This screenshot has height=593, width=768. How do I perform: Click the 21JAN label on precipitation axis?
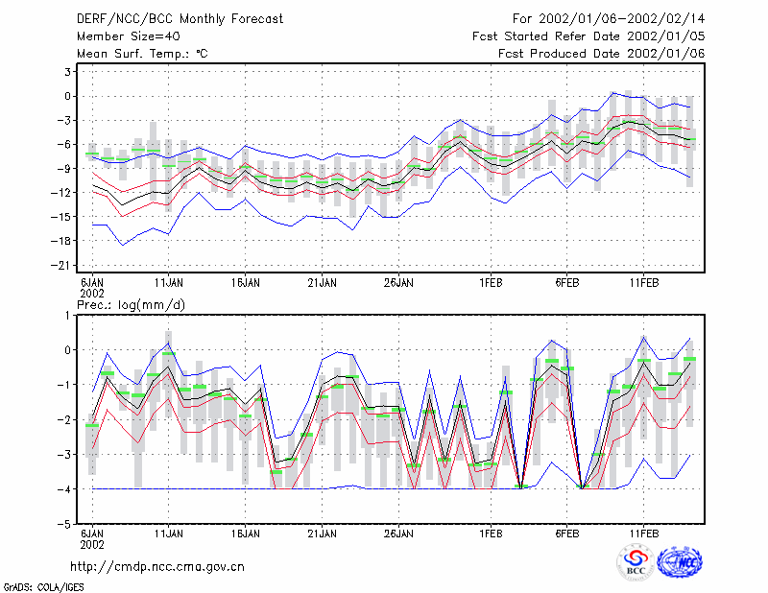coord(322,534)
